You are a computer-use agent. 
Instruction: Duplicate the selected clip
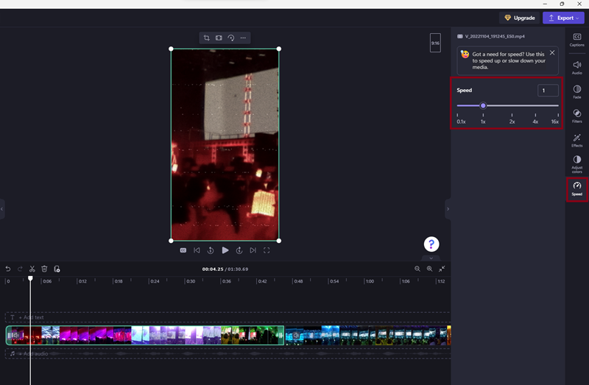click(x=57, y=269)
